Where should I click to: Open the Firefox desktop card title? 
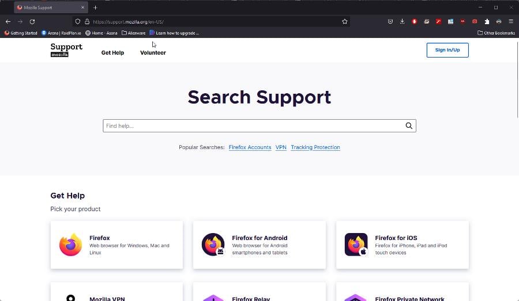click(99, 238)
